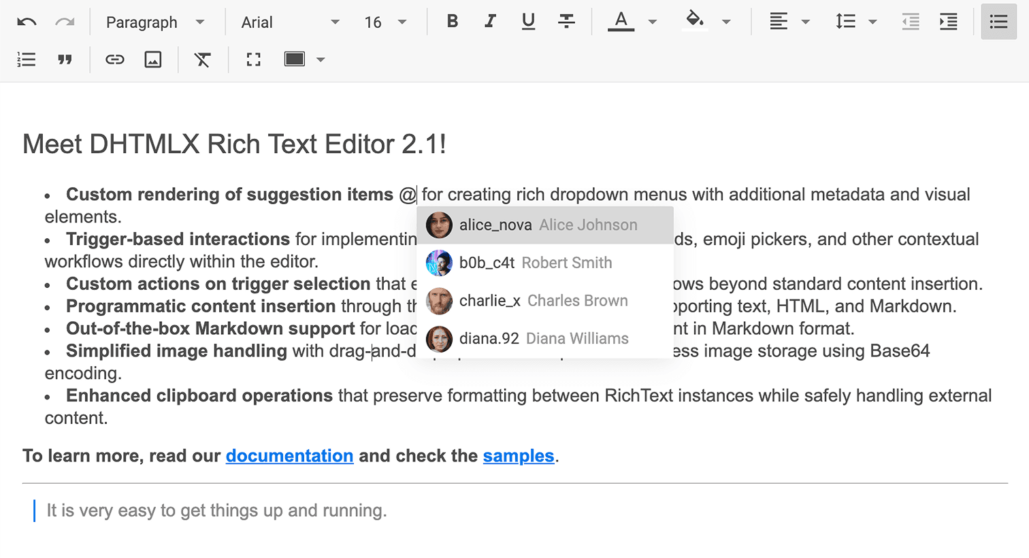1029x558 pixels.
Task: Open the samples link
Action: tap(519, 456)
